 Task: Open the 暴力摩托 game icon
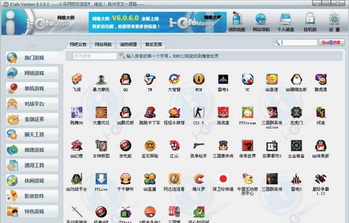[101, 79]
